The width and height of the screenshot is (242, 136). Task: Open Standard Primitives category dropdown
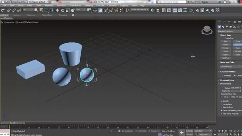coord(230,31)
